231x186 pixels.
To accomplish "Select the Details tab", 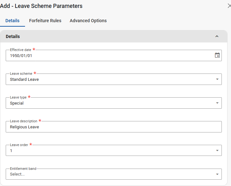I will coord(12,21).
